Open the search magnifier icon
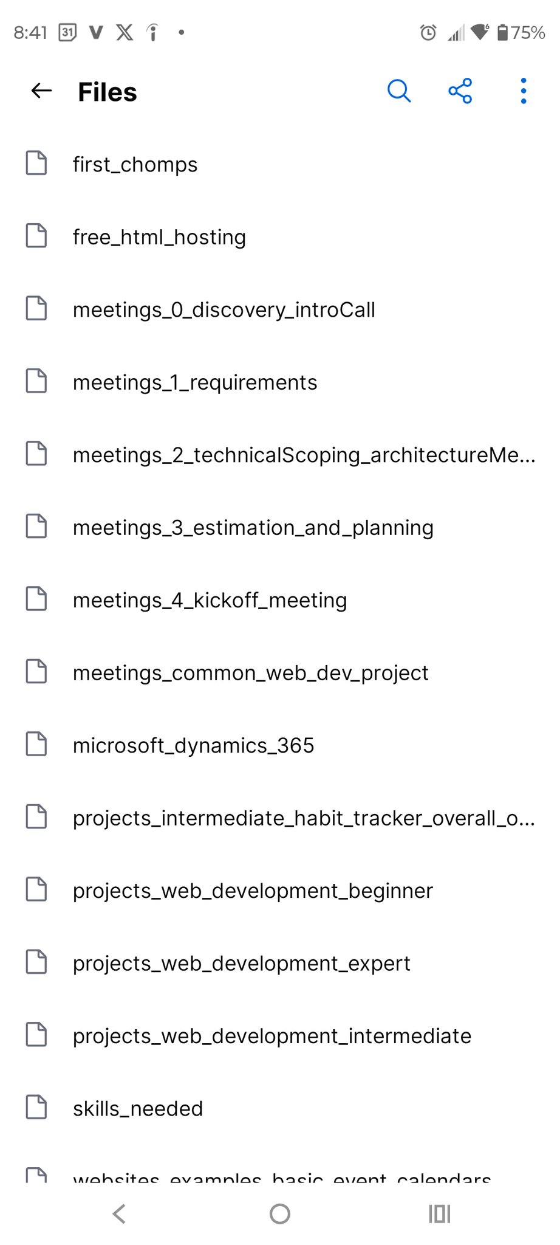The image size is (560, 1245). 399,91
